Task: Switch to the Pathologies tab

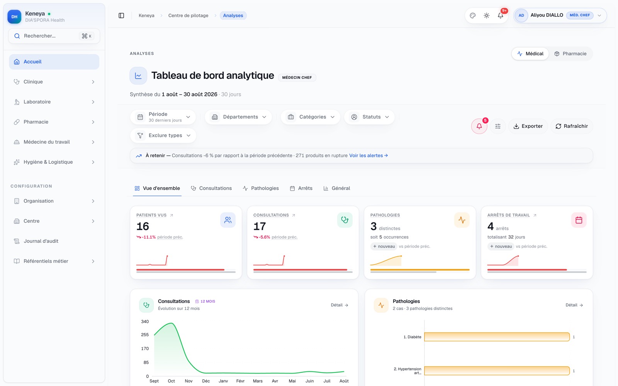Action: 261,188
